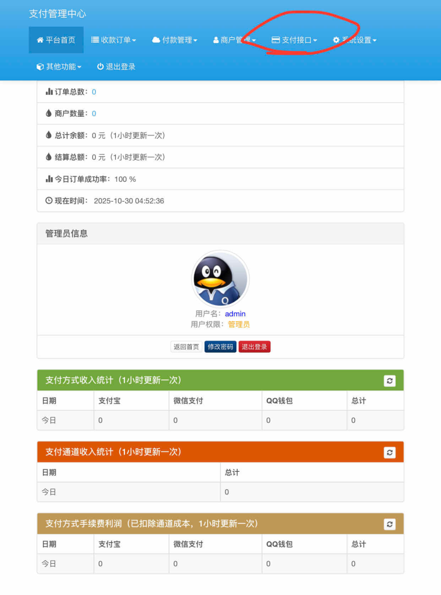Image resolution: width=441 pixels, height=595 pixels.
Task: Click the droplet icon beside 结算总额
Action: pos(49,157)
